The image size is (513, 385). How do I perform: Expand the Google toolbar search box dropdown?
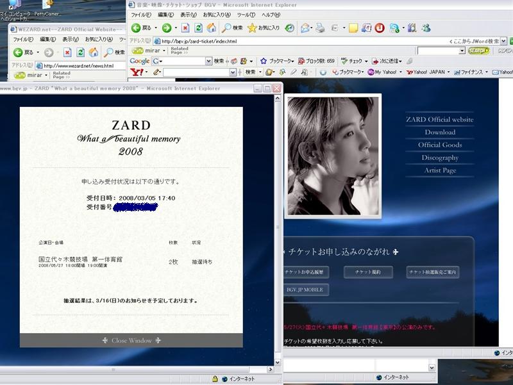[208, 61]
